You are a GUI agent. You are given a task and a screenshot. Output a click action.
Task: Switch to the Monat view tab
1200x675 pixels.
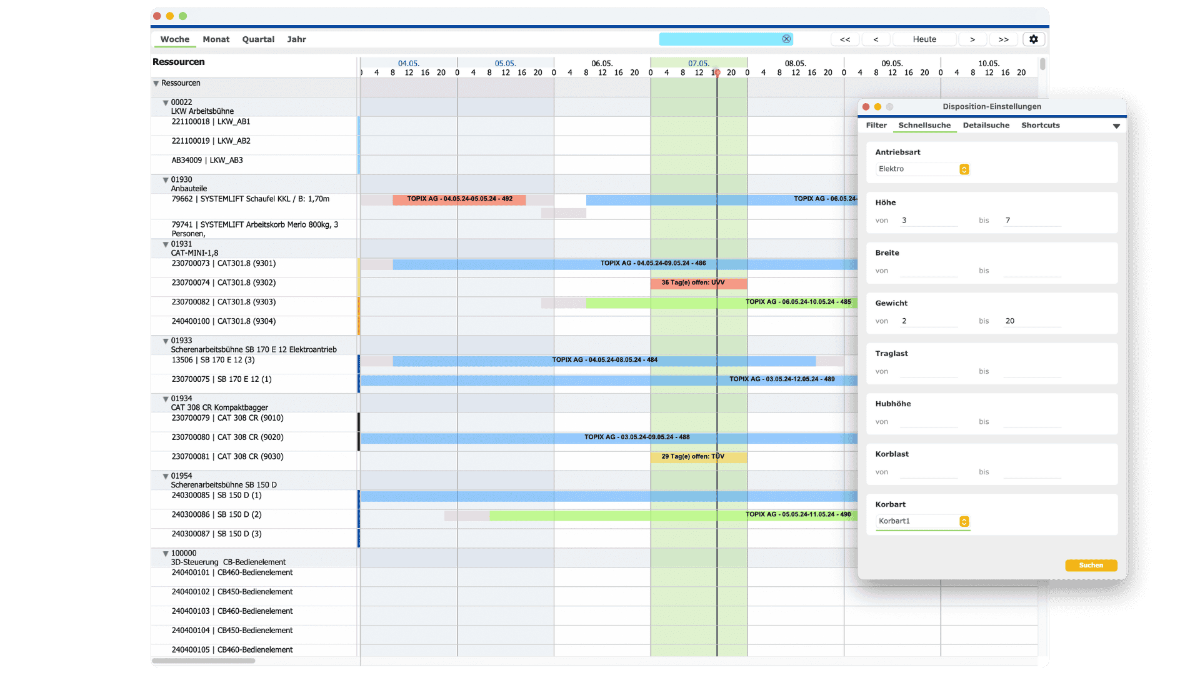(x=216, y=39)
